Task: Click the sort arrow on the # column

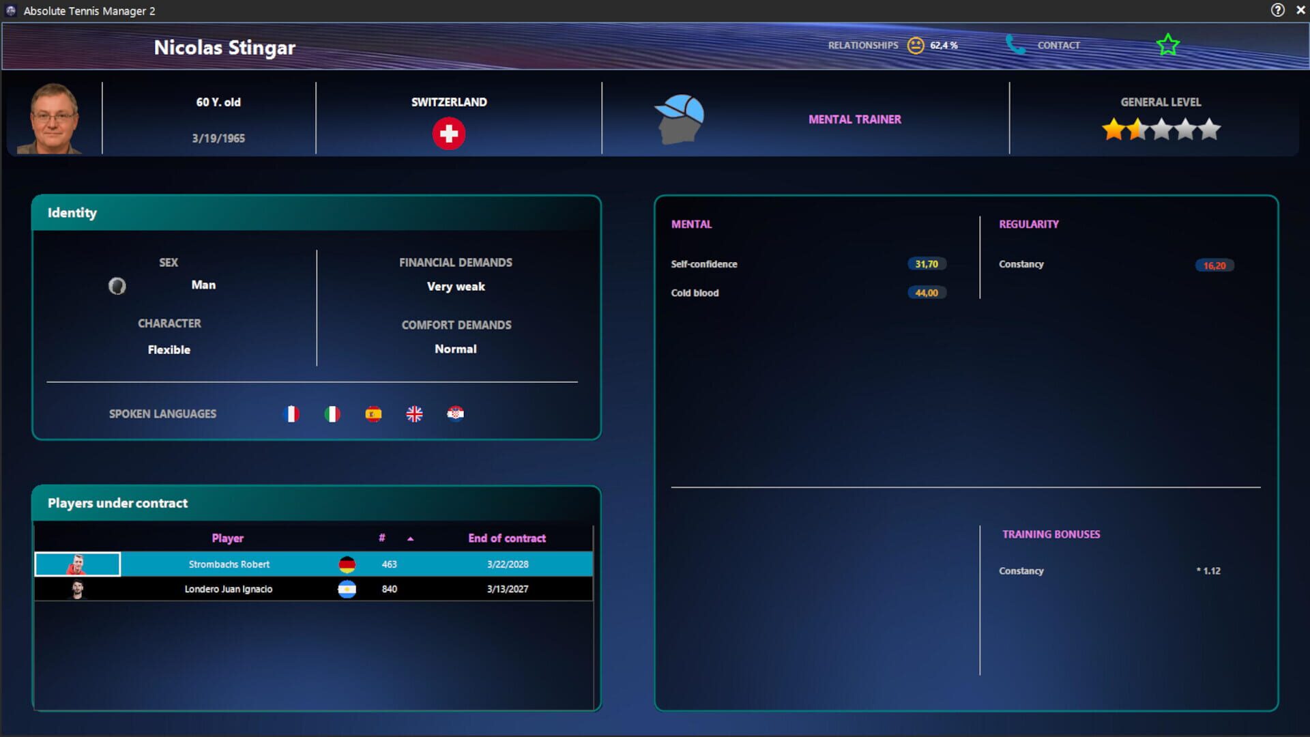Action: pyautogui.click(x=409, y=538)
